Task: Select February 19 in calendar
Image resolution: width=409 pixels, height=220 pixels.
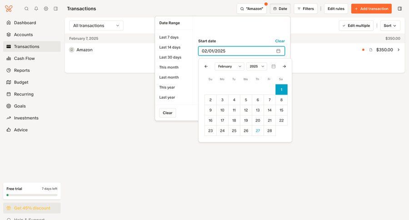Action: click(x=246, y=120)
